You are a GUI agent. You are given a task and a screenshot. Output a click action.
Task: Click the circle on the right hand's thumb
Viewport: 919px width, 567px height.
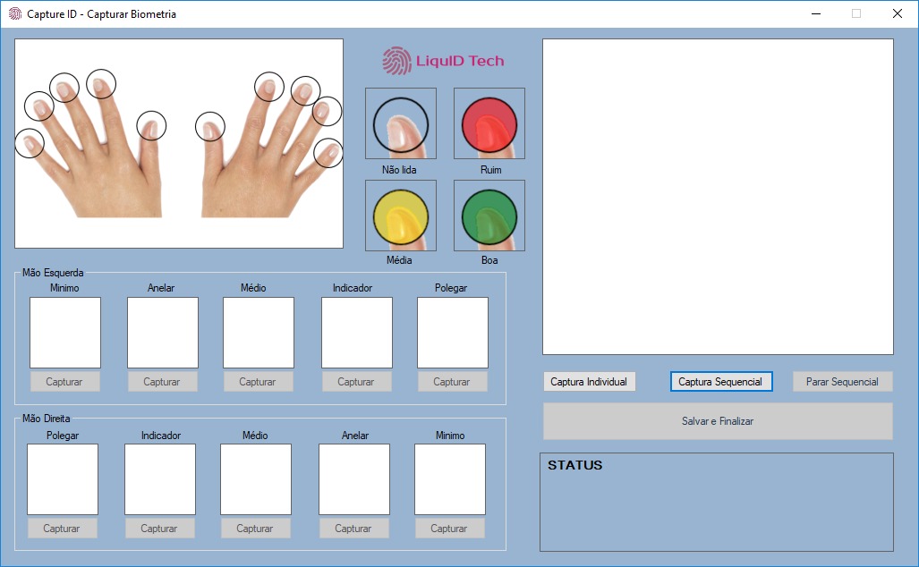coord(209,126)
